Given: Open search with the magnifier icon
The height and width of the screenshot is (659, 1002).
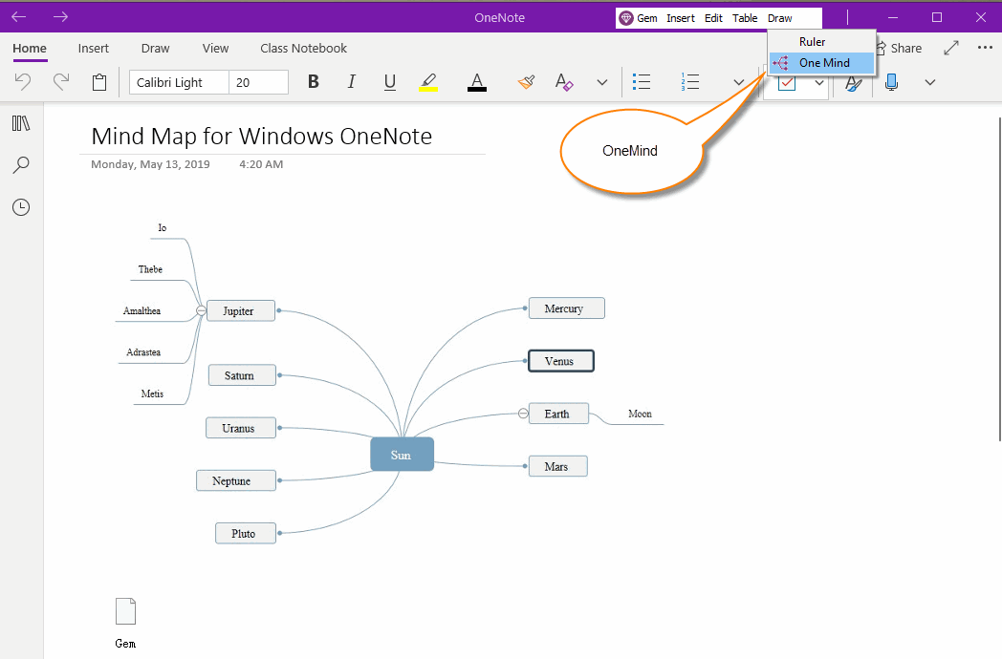Looking at the screenshot, I should click(x=21, y=165).
